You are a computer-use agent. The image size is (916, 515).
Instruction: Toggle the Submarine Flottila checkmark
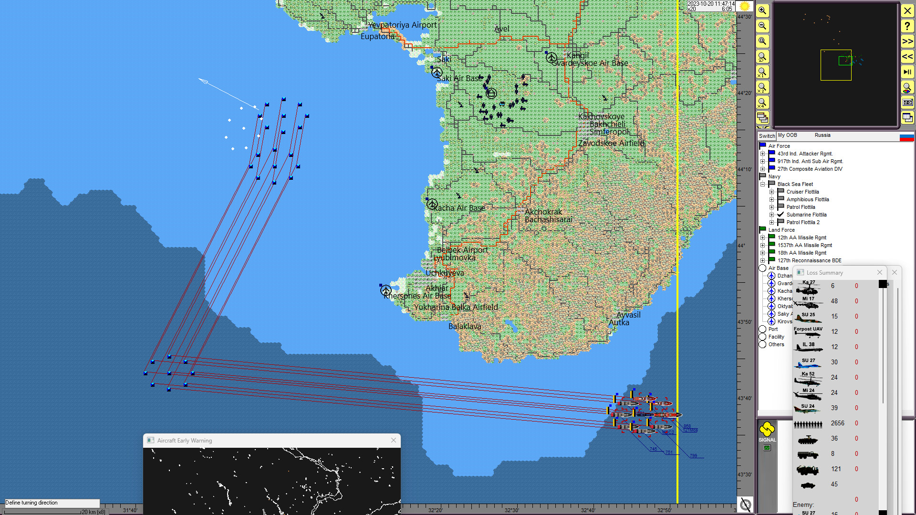[780, 215]
